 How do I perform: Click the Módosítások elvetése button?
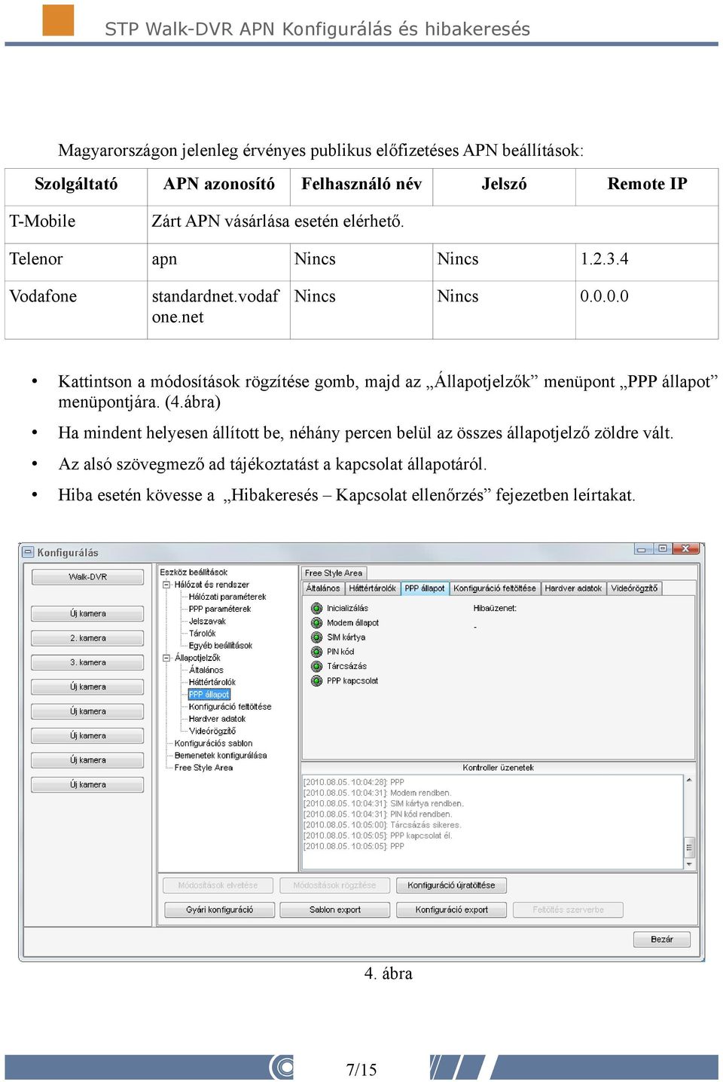218,885
